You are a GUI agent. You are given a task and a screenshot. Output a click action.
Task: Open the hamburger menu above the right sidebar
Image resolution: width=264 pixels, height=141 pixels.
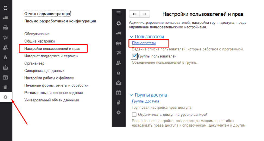(x=118, y=13)
